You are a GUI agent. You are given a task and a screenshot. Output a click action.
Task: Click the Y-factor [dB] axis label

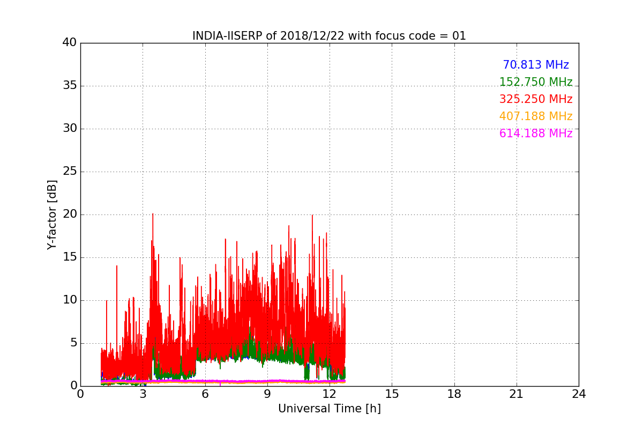pyautogui.click(x=52, y=214)
